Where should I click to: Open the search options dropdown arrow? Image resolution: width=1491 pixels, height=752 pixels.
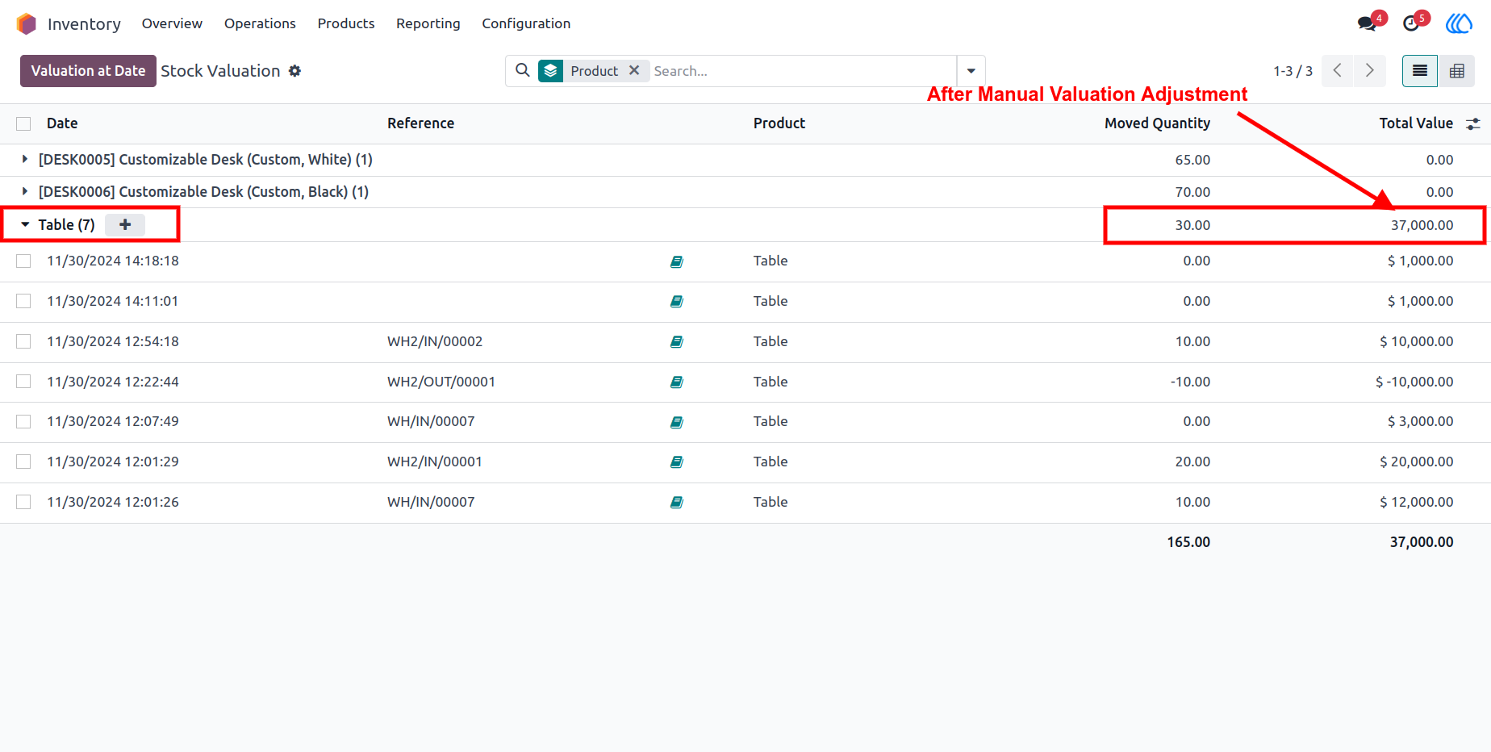(x=971, y=71)
